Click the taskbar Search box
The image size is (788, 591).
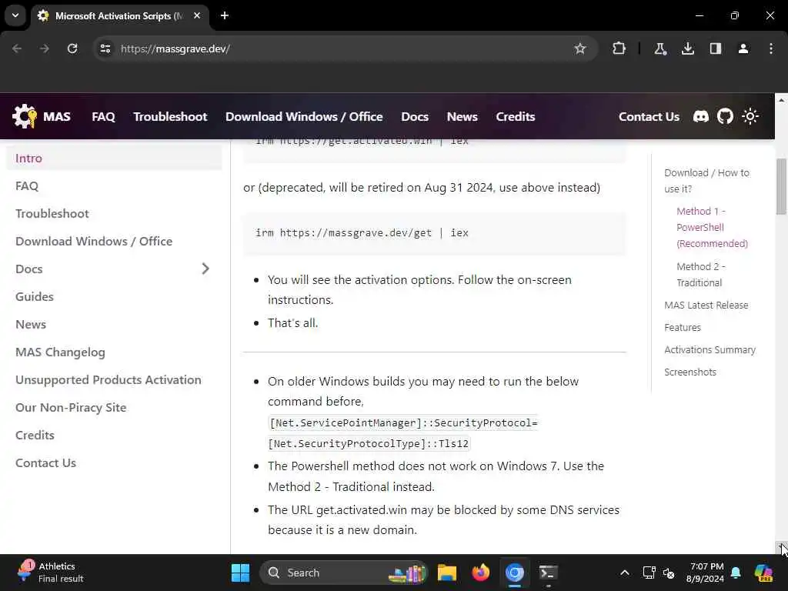coord(344,573)
